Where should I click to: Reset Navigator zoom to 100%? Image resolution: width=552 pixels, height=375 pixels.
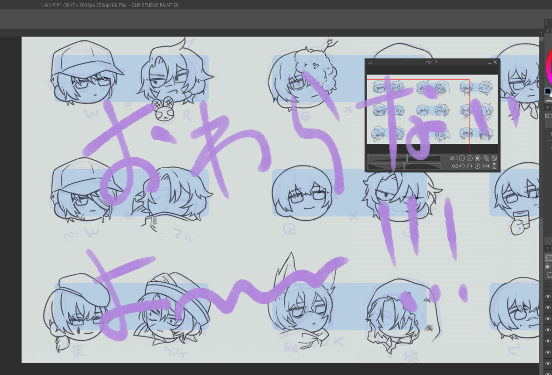(478, 158)
